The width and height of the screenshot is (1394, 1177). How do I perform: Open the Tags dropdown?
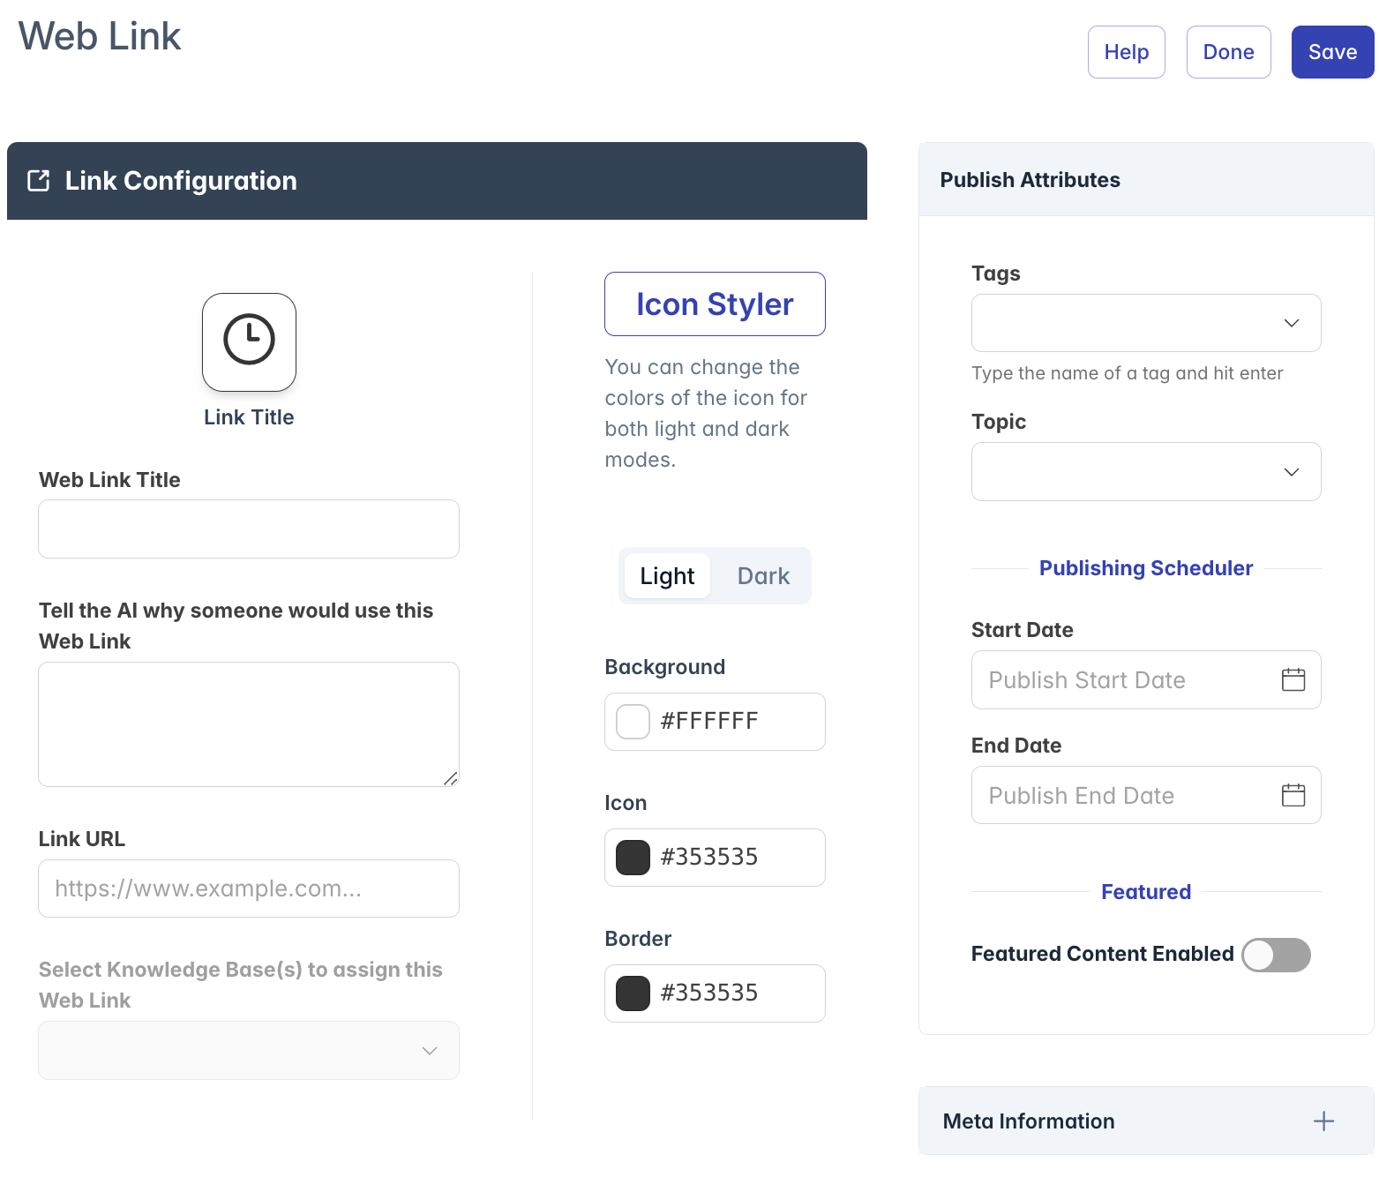click(1146, 323)
